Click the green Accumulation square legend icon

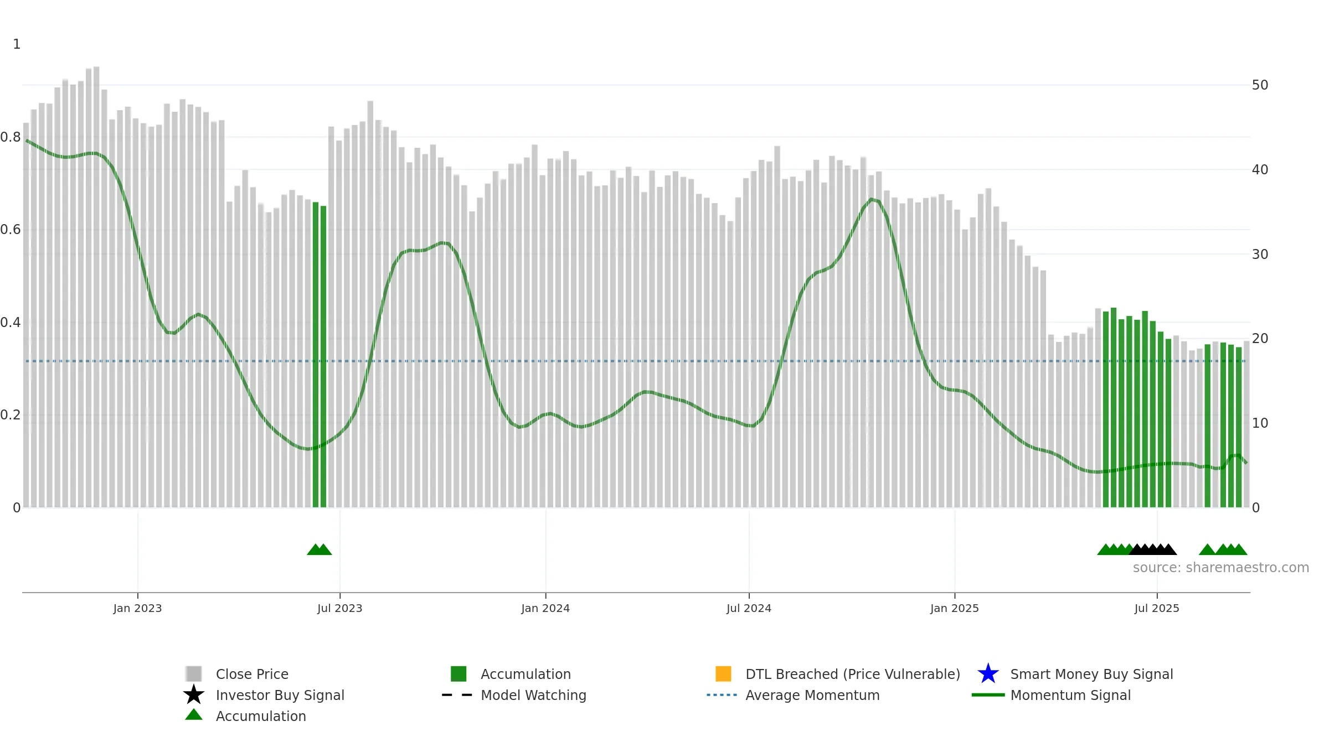pos(459,673)
